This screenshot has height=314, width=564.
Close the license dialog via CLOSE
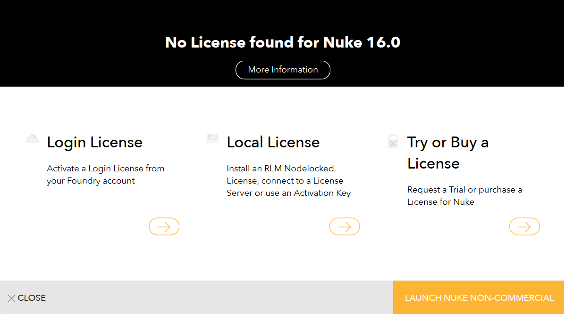tap(26, 298)
